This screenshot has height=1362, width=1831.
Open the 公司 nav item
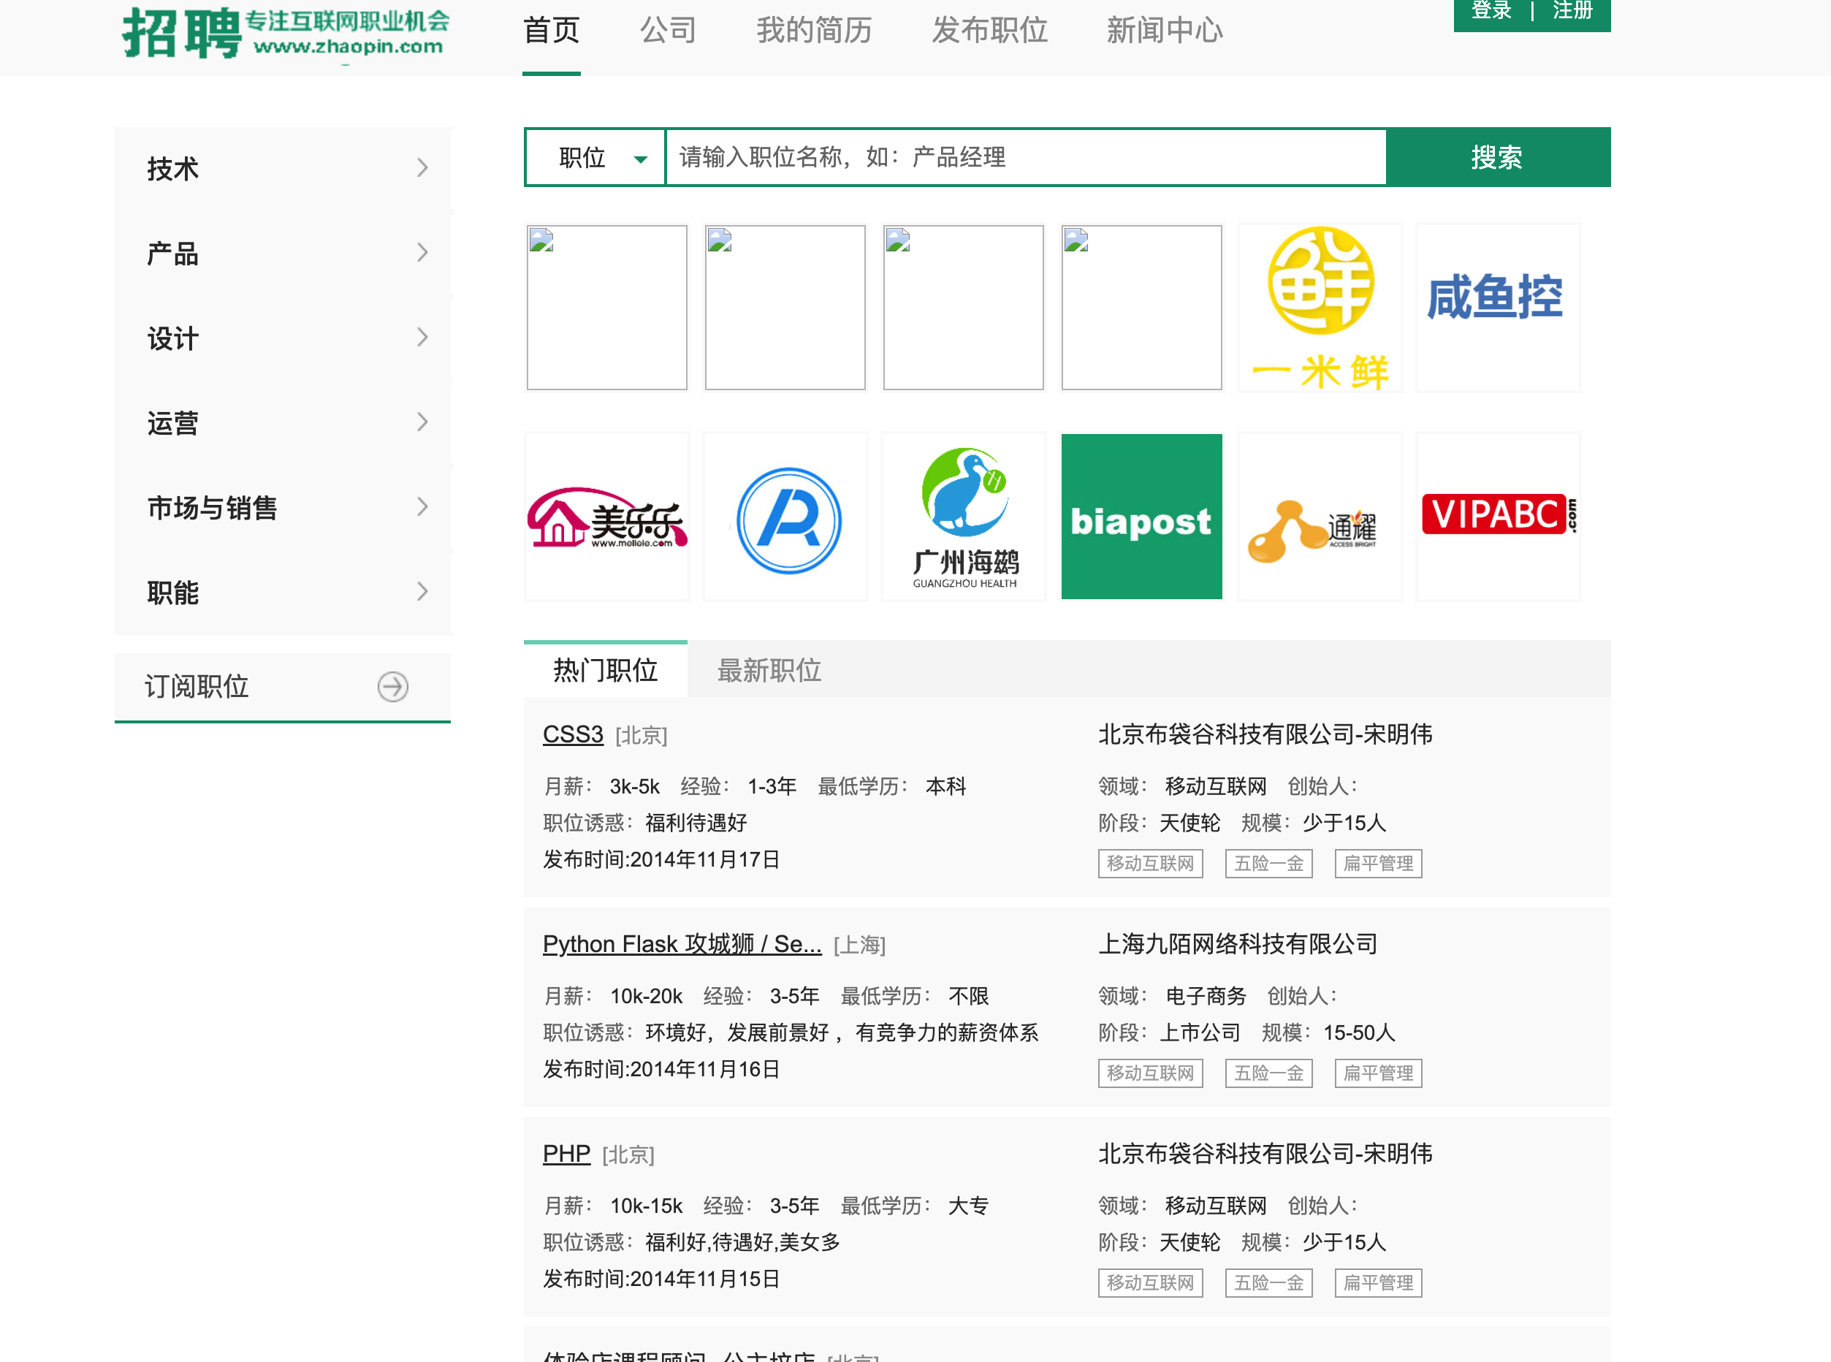coord(669,31)
